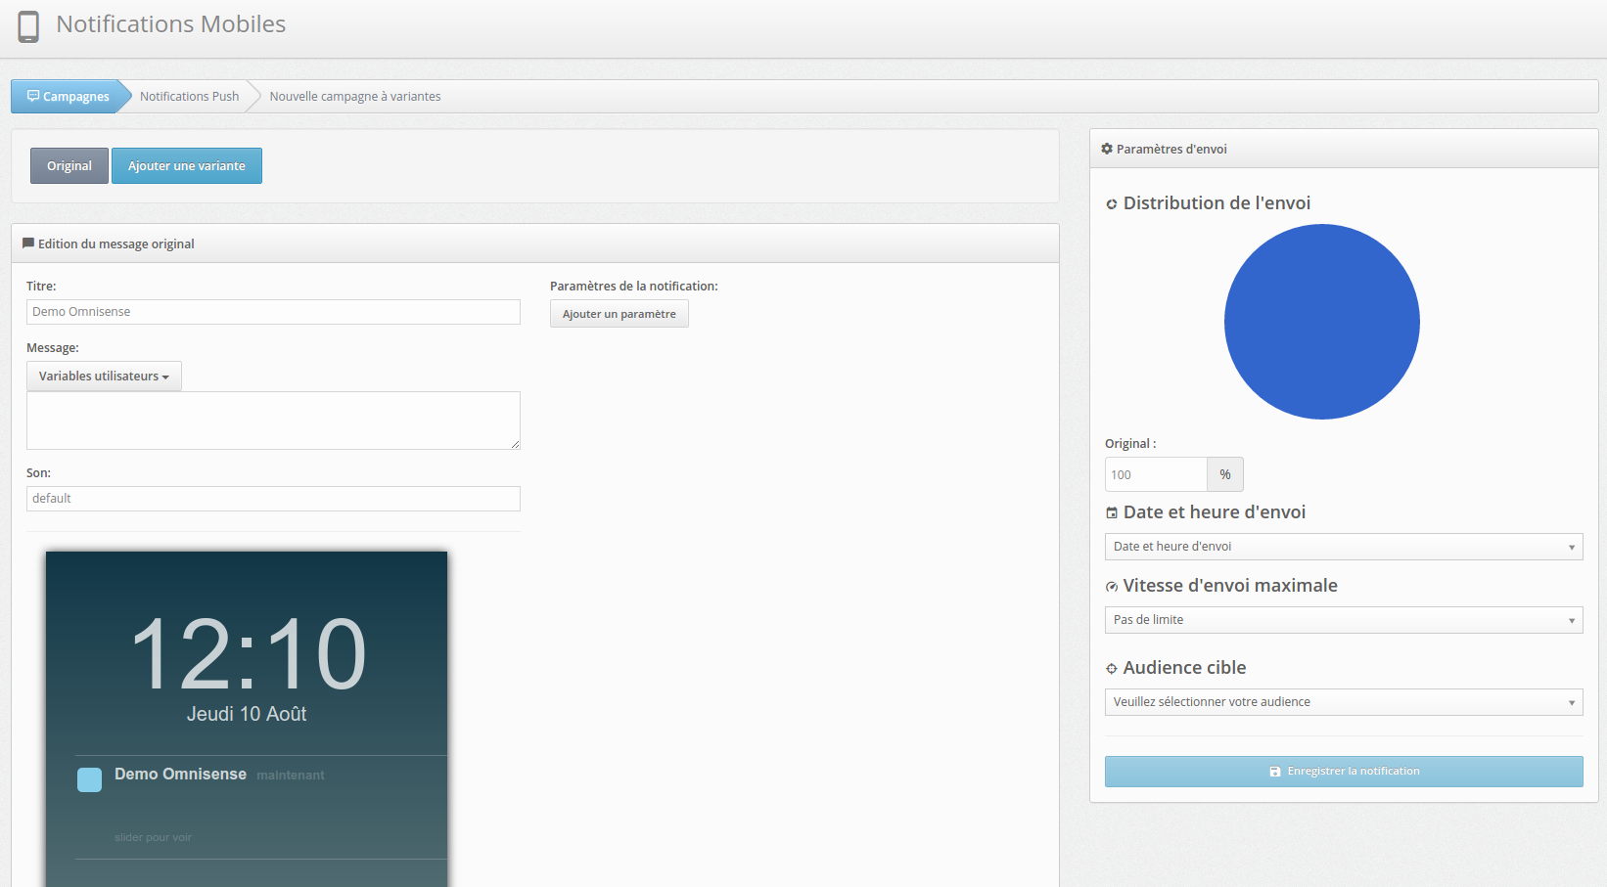Open the Pas de limite speed dropdown
Image resolution: width=1607 pixels, height=887 pixels.
[1343, 620]
